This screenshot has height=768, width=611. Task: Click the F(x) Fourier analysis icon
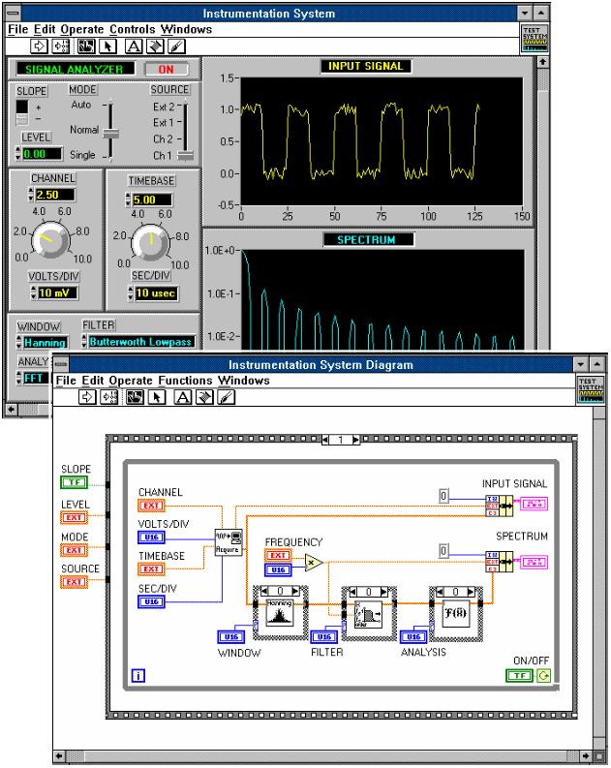coord(456,613)
